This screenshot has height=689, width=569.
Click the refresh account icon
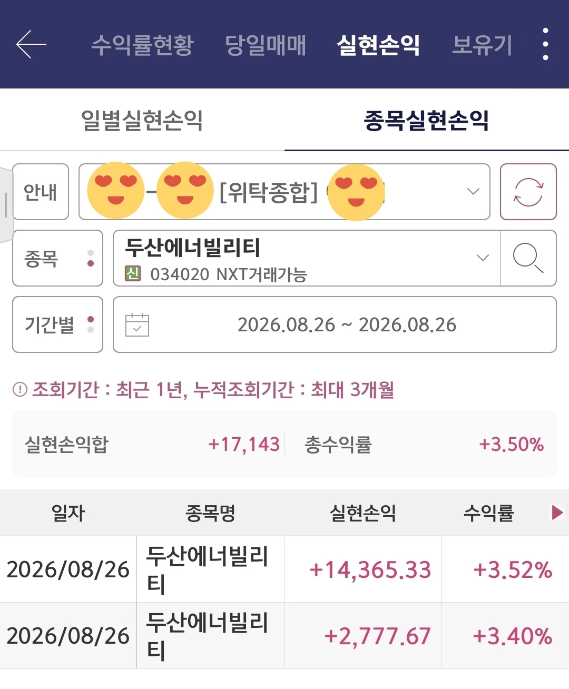click(x=528, y=192)
